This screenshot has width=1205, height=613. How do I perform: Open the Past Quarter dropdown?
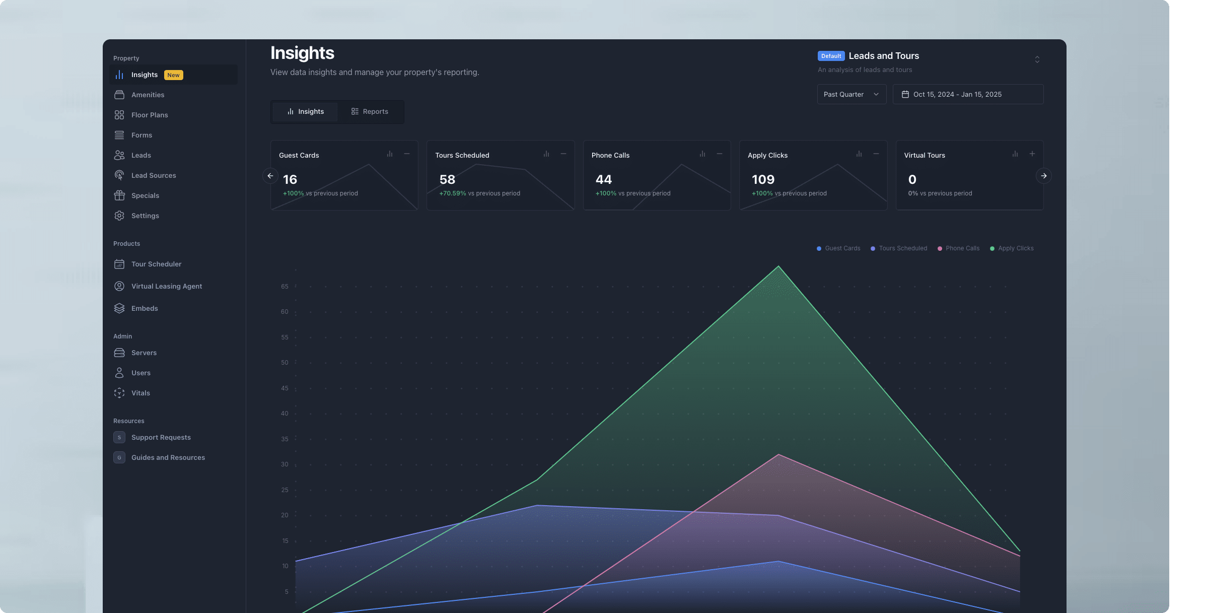pyautogui.click(x=851, y=94)
